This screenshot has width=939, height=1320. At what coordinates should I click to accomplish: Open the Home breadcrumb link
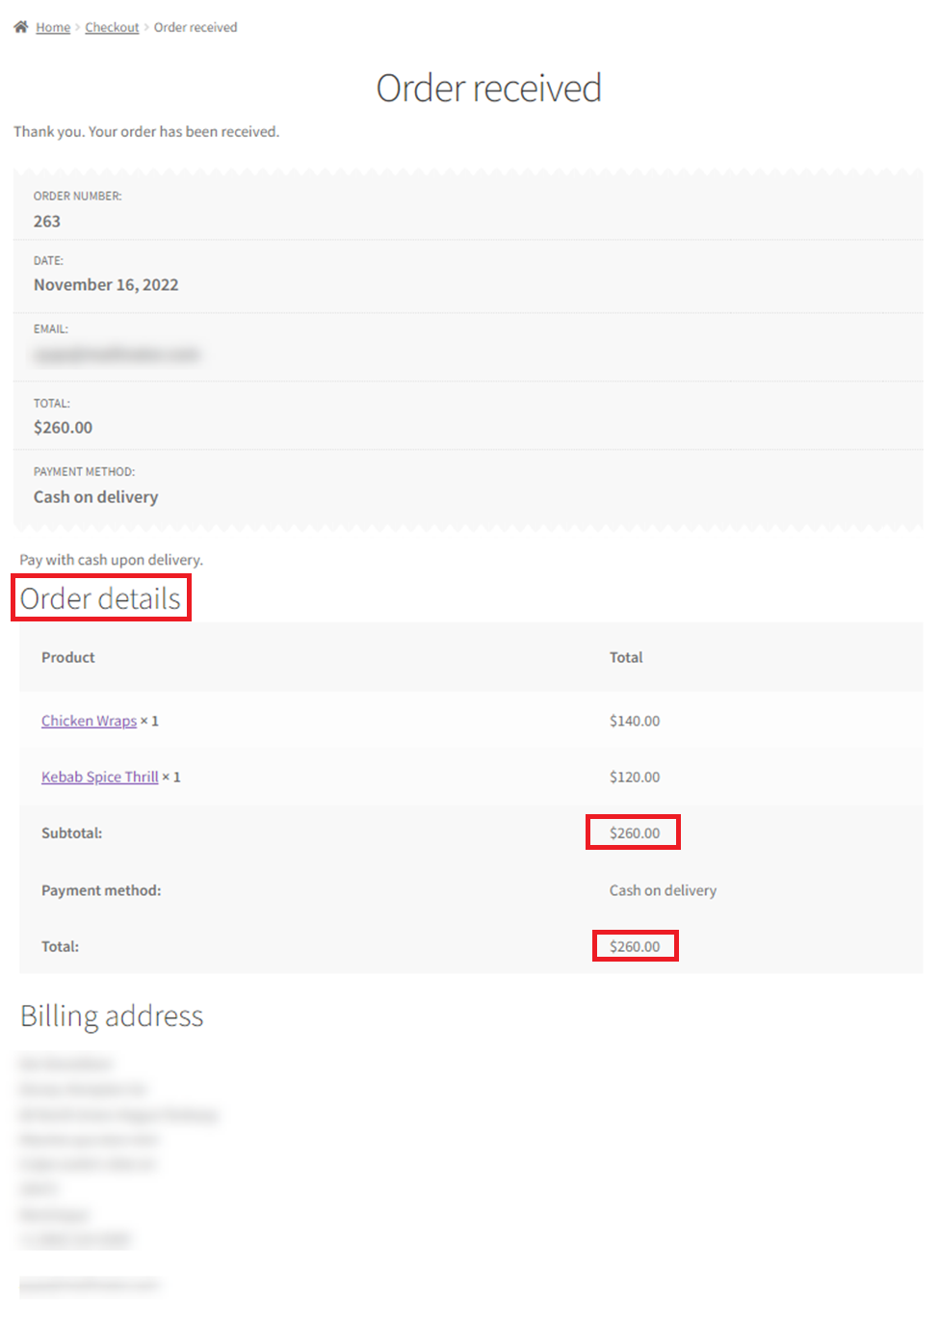coord(53,28)
